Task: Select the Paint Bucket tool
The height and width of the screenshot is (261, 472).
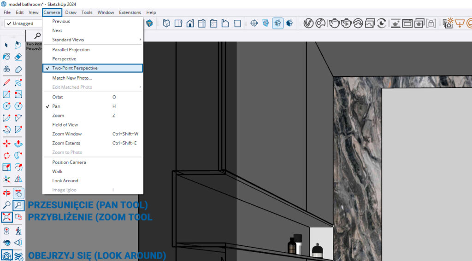Action: coord(6,57)
